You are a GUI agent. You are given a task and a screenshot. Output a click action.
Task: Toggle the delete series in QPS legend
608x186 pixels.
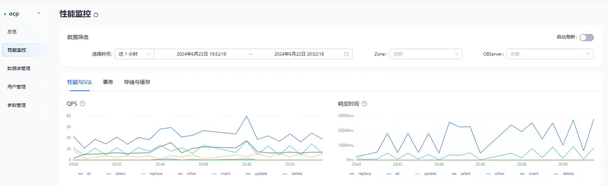pos(293,174)
